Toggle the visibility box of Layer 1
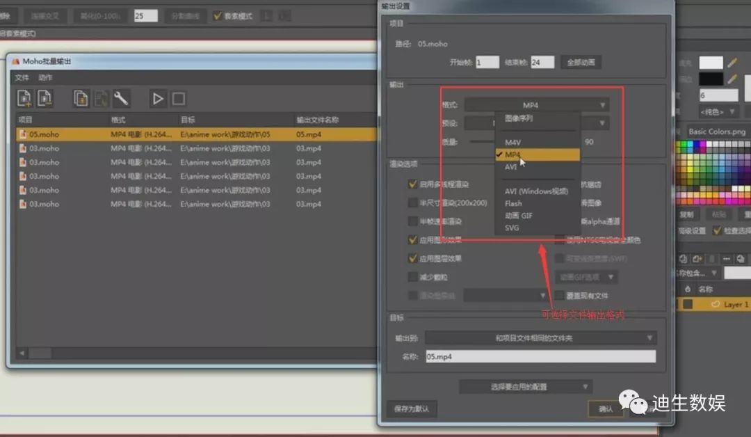Viewport: 751px width, 437px height. click(x=688, y=304)
